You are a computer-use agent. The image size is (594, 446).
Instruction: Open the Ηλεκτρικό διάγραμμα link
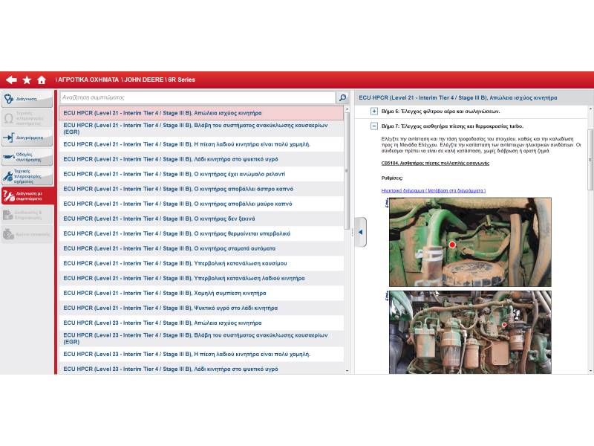(433, 191)
